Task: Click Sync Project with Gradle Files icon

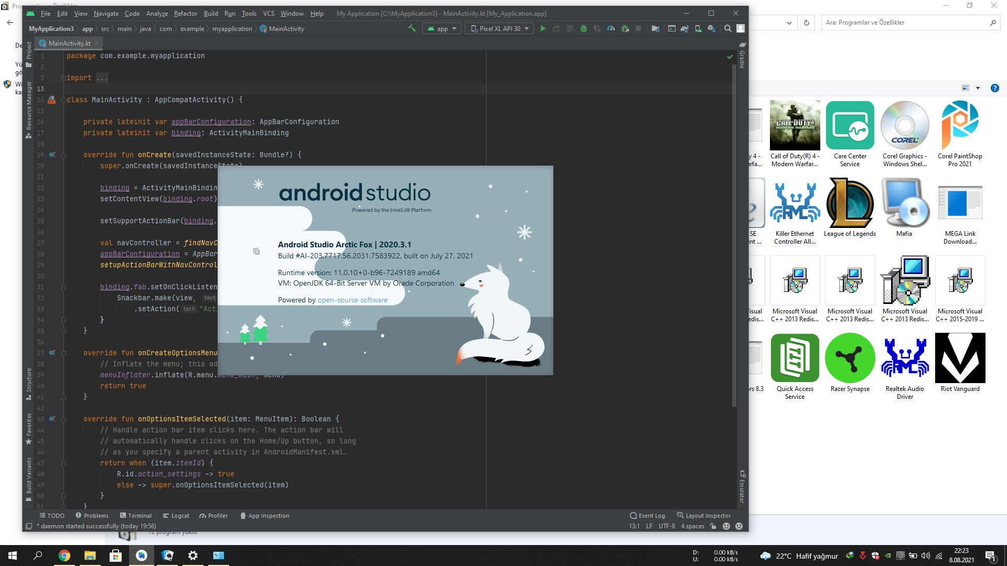Action: 684,28
